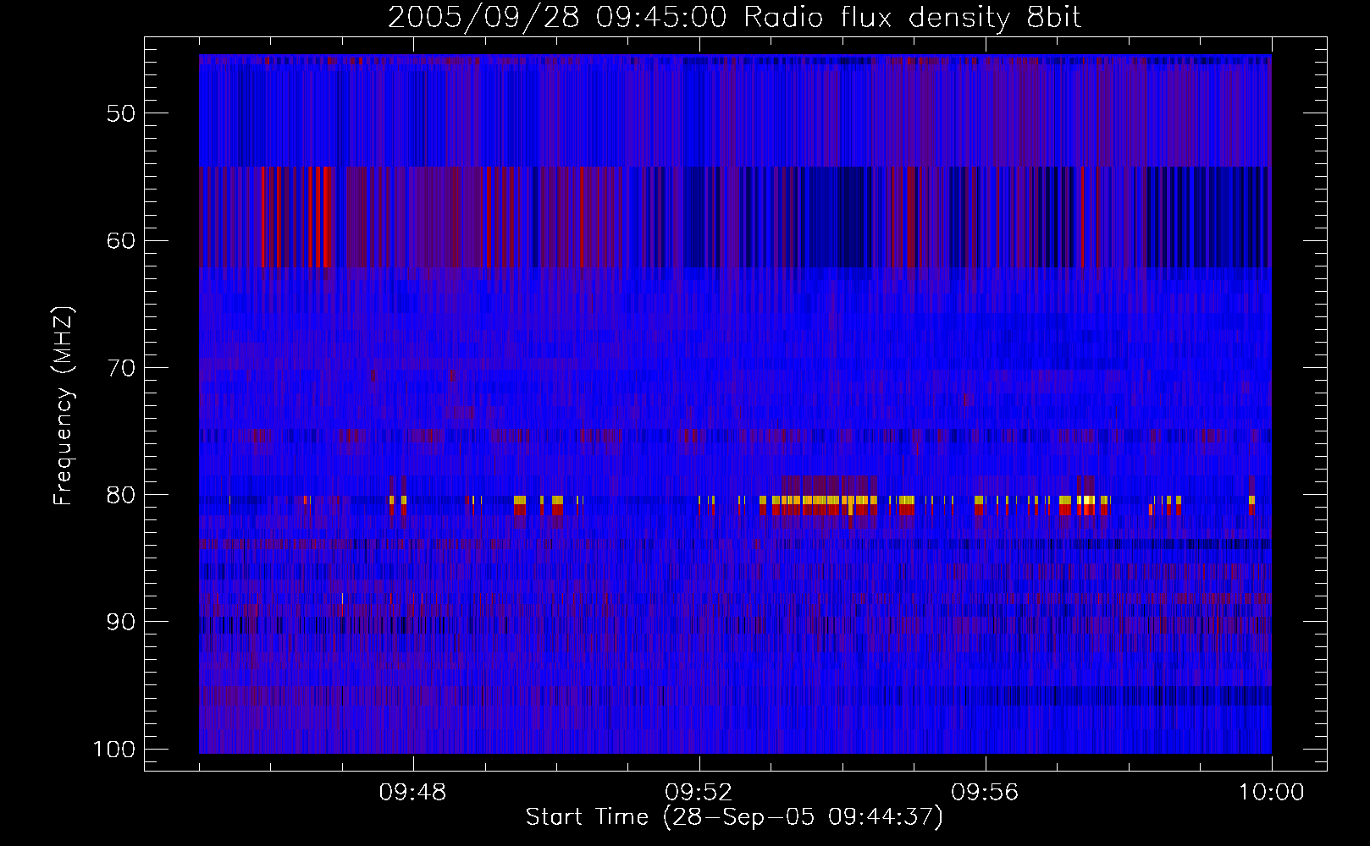Click the plot title '2005/09/28 09:45:00 Radio flux density 8bit'

click(734, 18)
